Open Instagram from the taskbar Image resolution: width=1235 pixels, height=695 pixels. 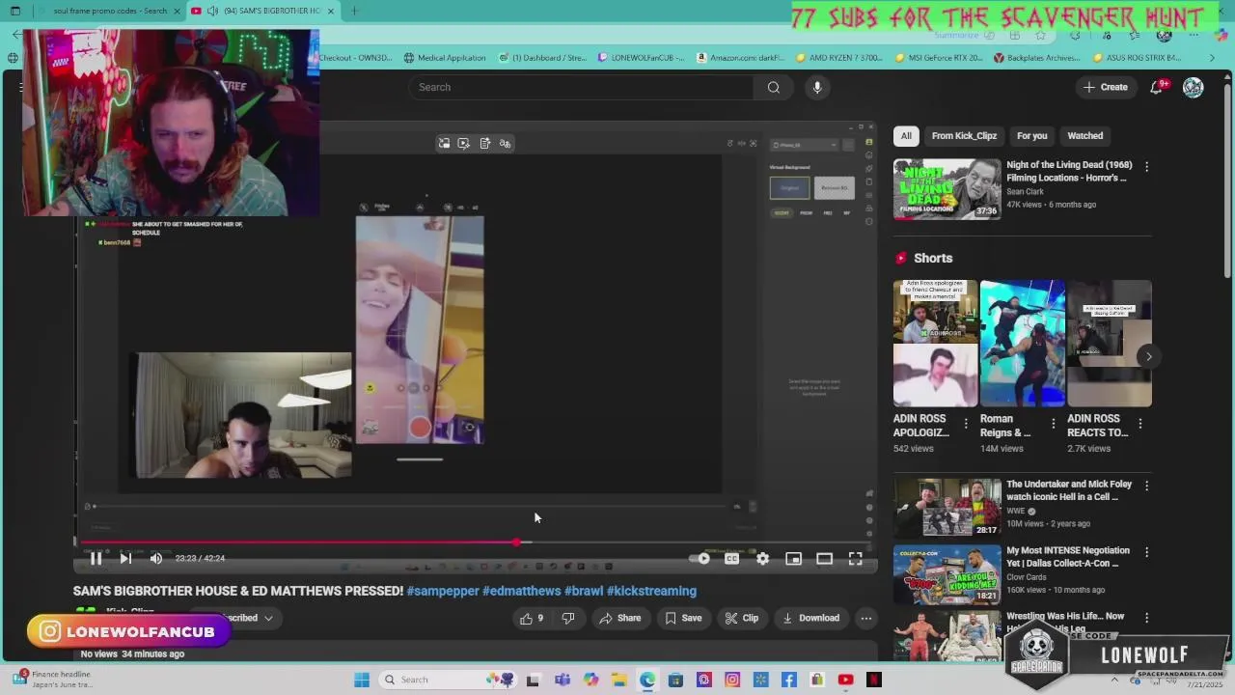click(x=732, y=680)
